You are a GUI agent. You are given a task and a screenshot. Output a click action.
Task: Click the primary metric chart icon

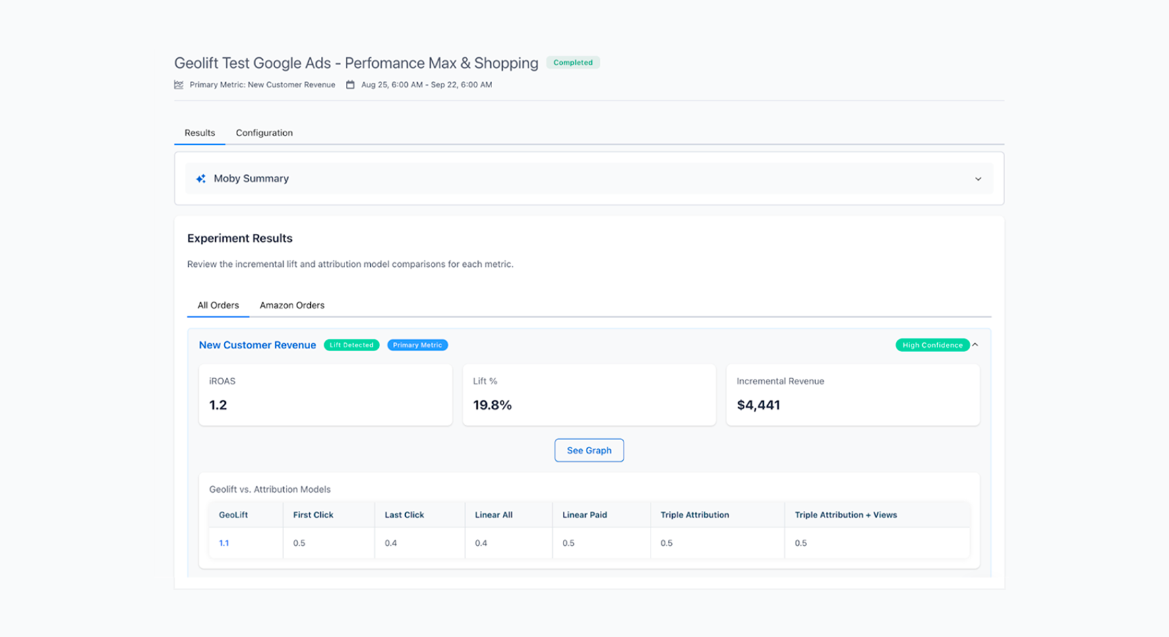click(179, 85)
